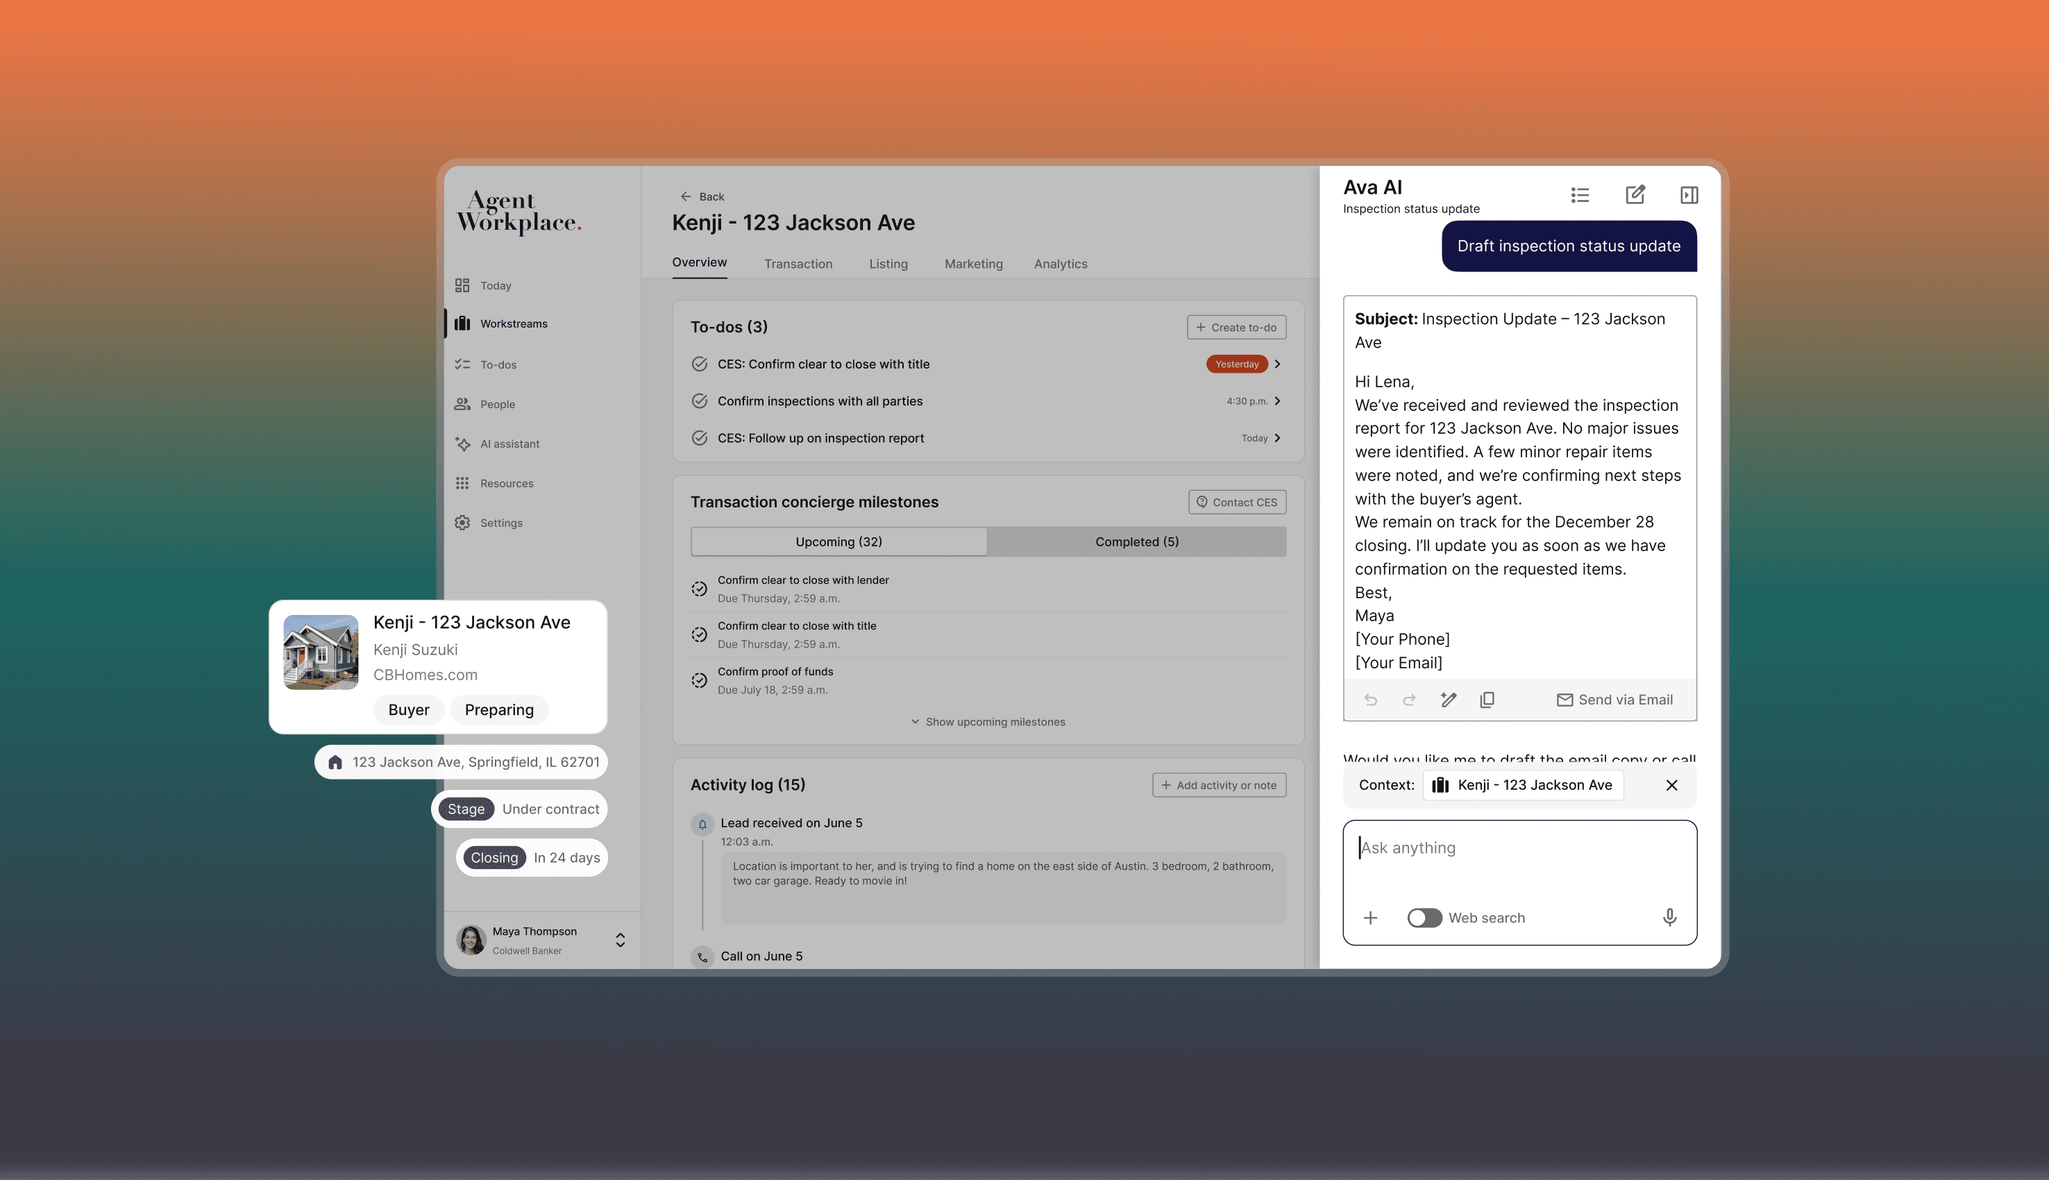Open the Ava AI conversation list icon

(1579, 195)
